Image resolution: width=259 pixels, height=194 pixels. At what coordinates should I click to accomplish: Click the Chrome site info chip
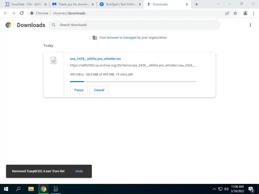click(40, 13)
